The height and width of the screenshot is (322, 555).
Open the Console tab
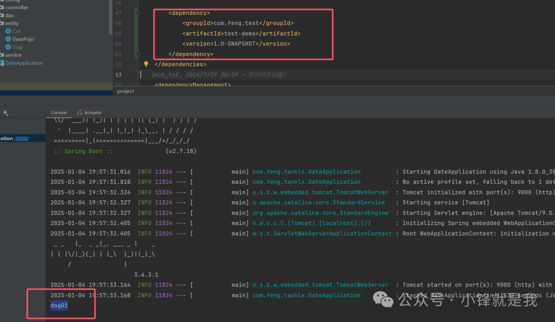click(59, 112)
